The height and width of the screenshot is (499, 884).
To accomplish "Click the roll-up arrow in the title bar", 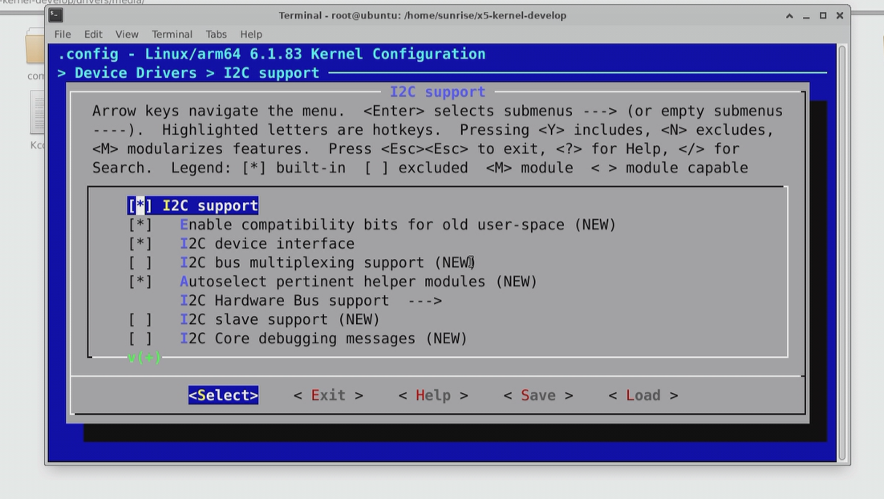I will click(x=789, y=16).
